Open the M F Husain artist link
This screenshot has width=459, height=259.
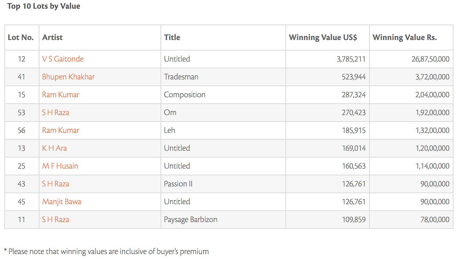coord(60,166)
